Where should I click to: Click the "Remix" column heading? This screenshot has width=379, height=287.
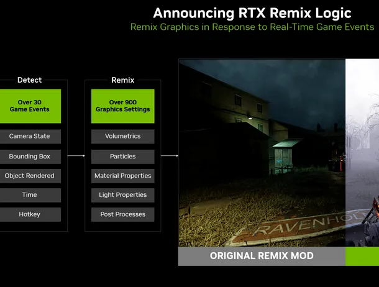(123, 80)
